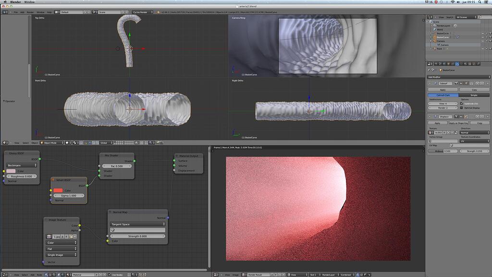492x277 pixels.
Task: Open the Normal Map Tangent Space dropdown
Action: click(x=137, y=224)
